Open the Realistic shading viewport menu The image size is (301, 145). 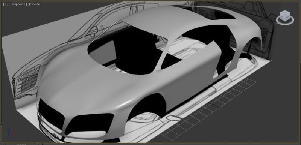coord(35,4)
